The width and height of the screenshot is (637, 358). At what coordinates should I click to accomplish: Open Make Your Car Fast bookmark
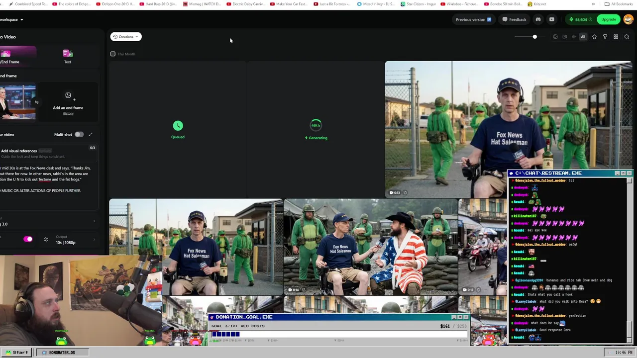pos(289,4)
